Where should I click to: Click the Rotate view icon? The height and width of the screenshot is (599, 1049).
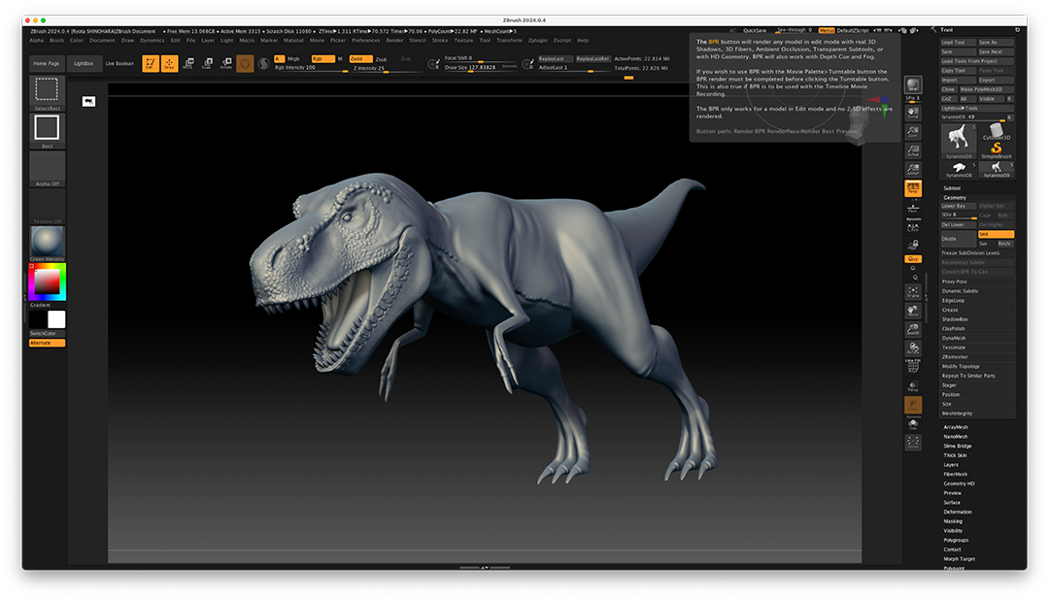point(912,349)
